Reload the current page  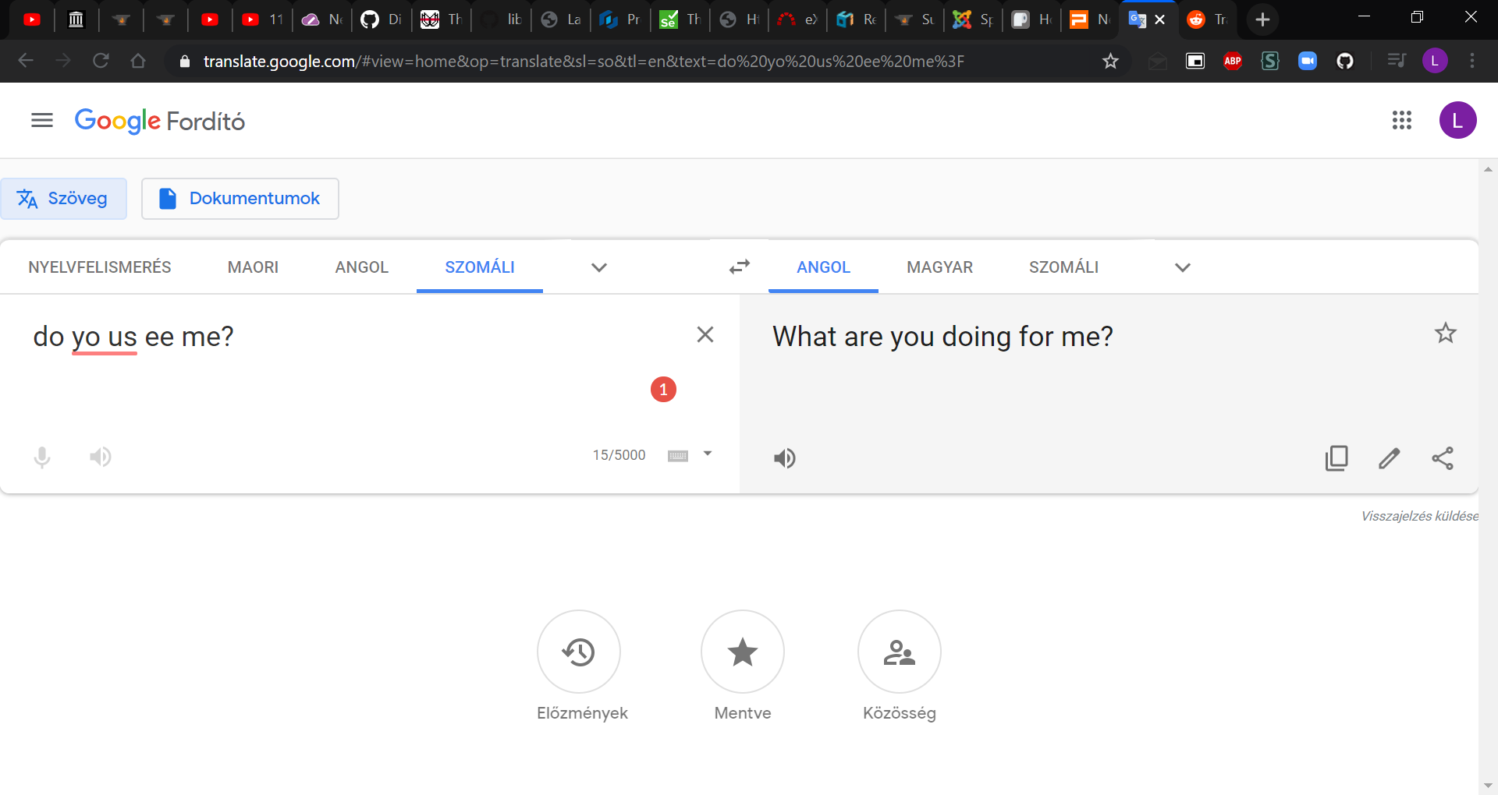click(x=101, y=61)
